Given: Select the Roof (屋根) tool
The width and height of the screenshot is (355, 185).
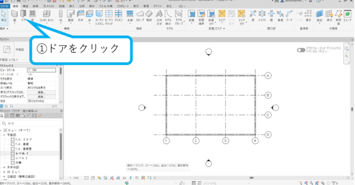Looking at the screenshot, I should tap(71, 16).
